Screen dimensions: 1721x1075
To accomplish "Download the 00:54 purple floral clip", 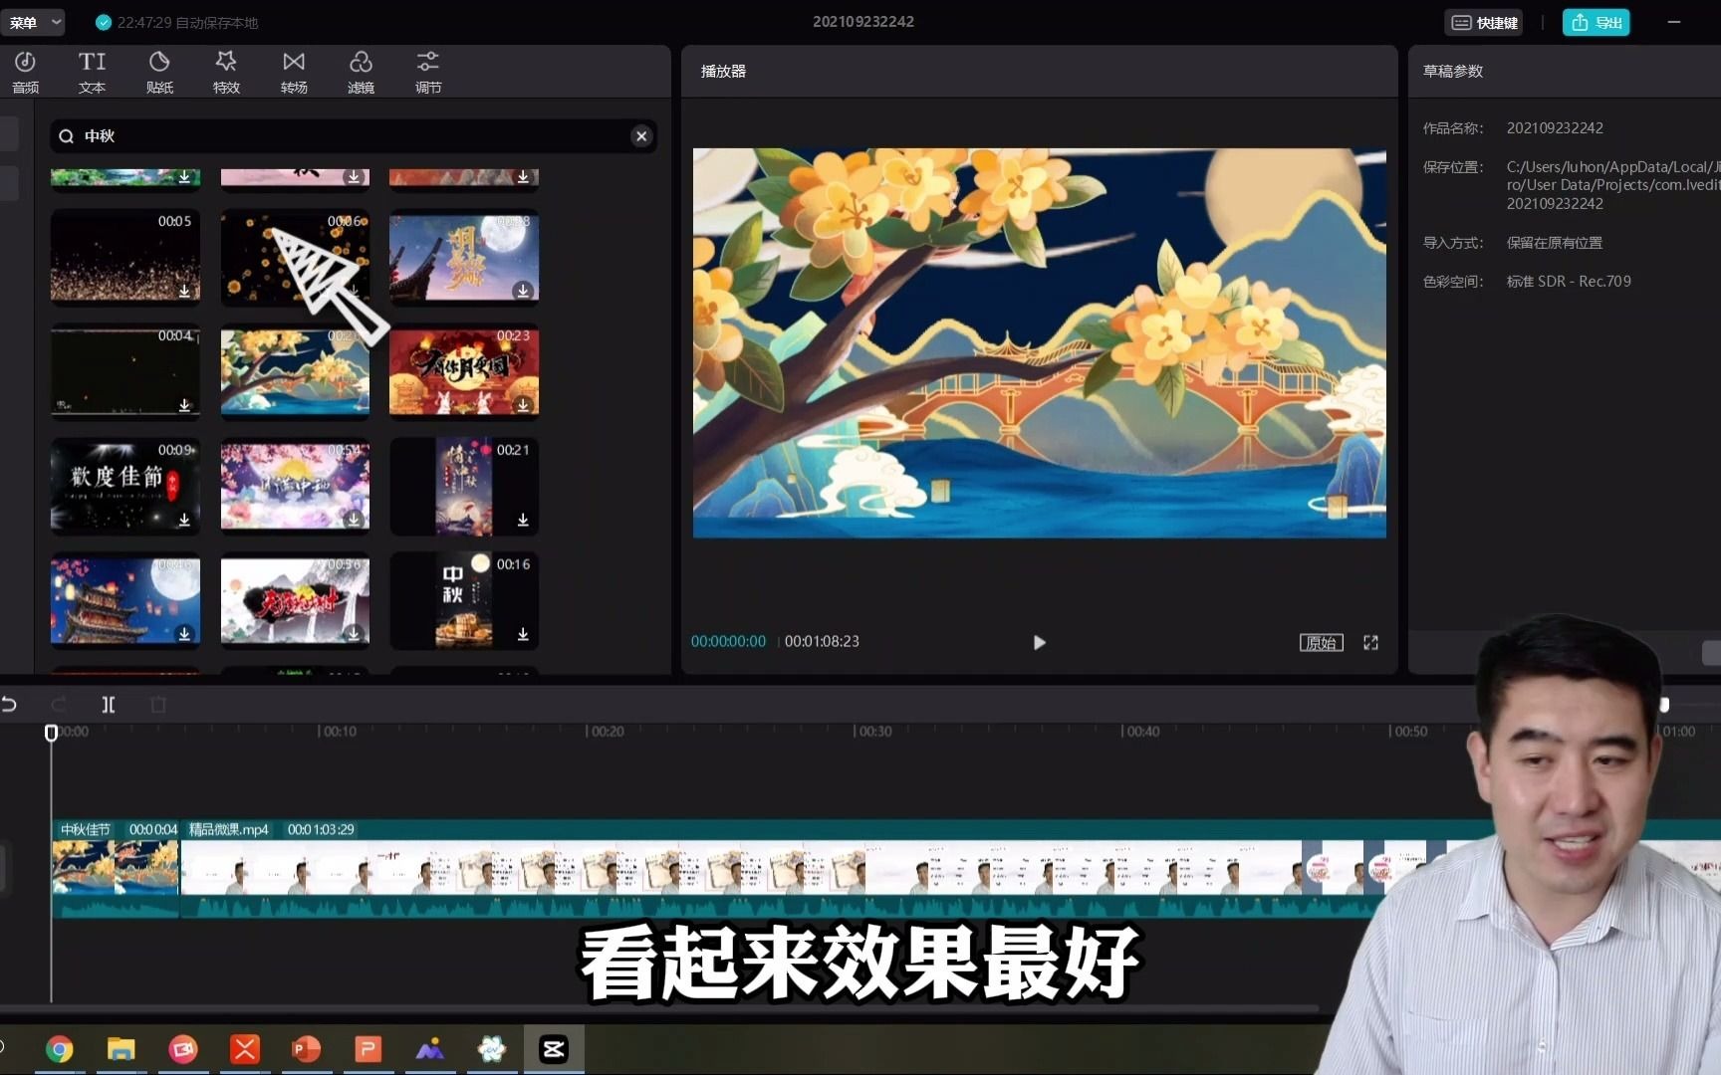I will click(354, 520).
